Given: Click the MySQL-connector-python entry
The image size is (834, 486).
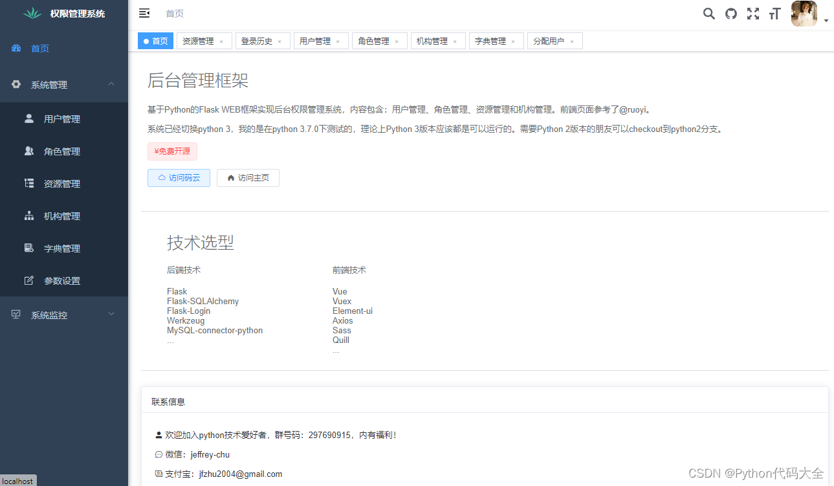Looking at the screenshot, I should tap(215, 331).
